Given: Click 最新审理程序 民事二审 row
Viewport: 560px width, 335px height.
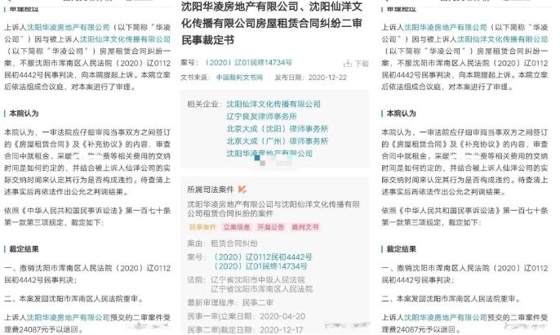Looking at the screenshot, I should point(230,302).
